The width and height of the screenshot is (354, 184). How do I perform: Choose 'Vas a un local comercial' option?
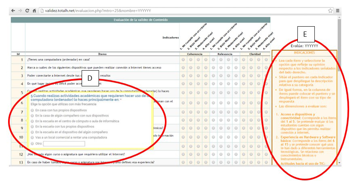click(32, 138)
